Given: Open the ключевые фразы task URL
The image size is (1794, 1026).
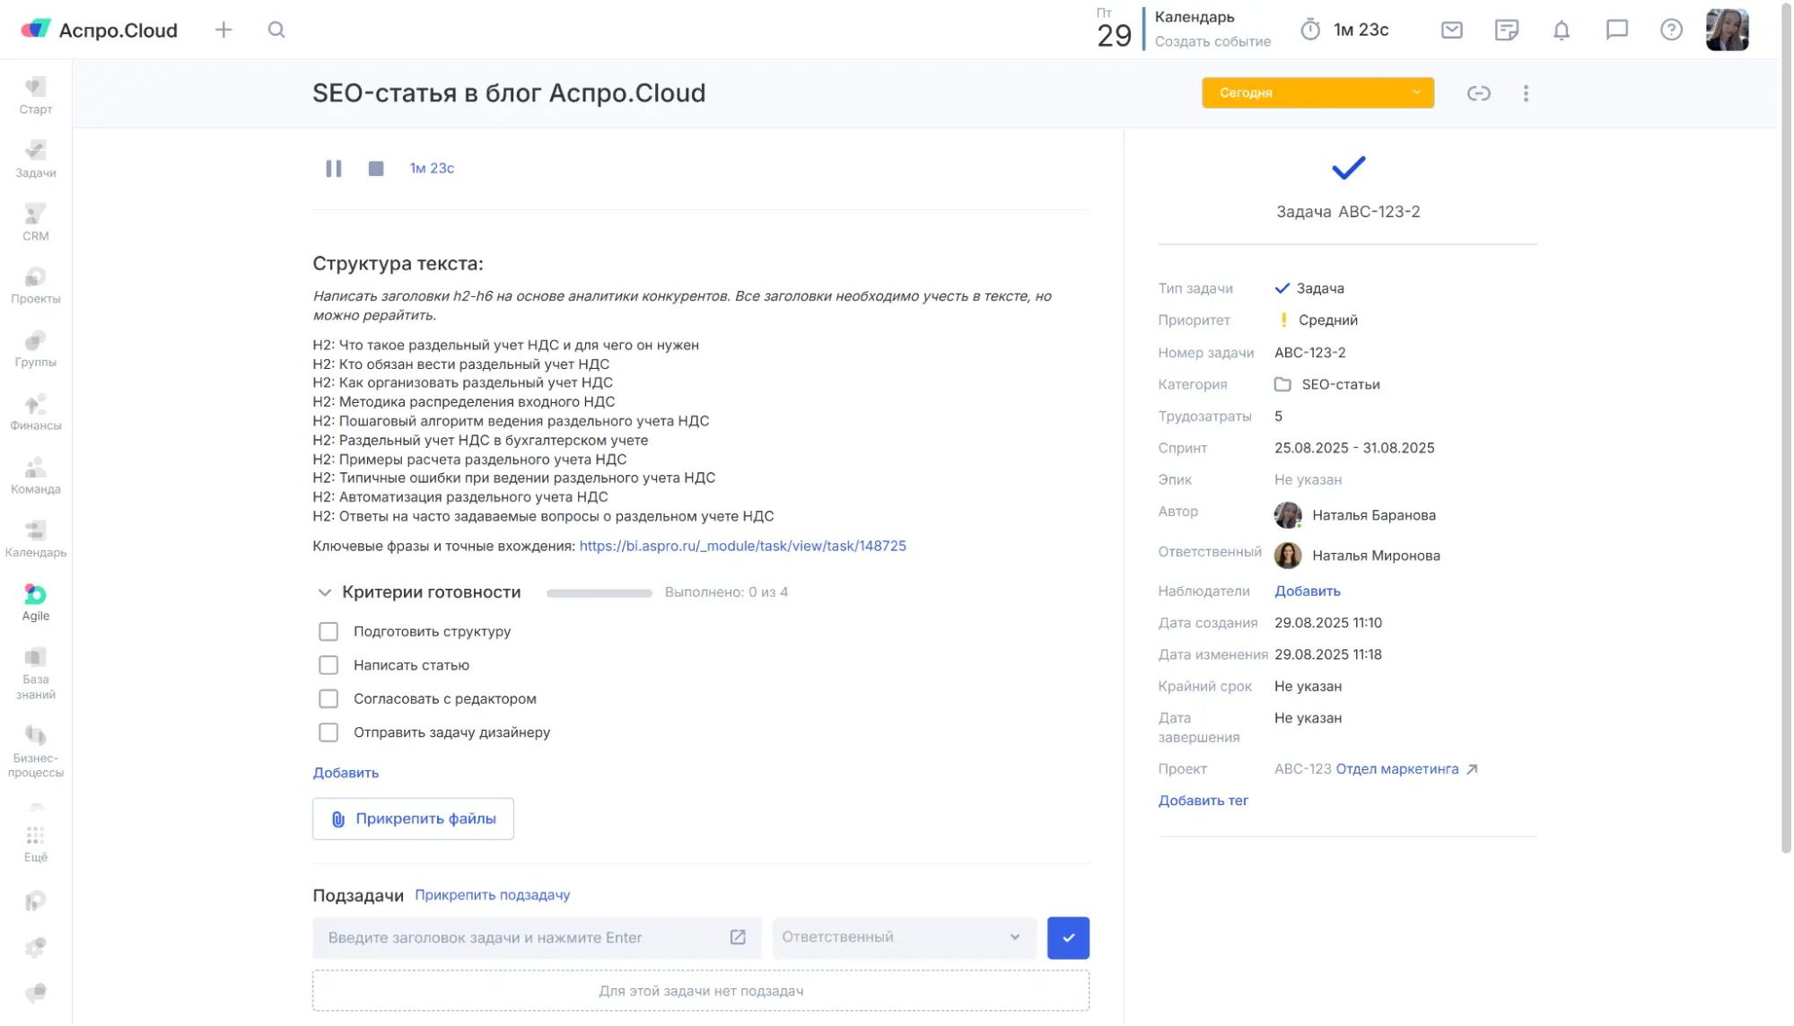Looking at the screenshot, I should [742, 546].
